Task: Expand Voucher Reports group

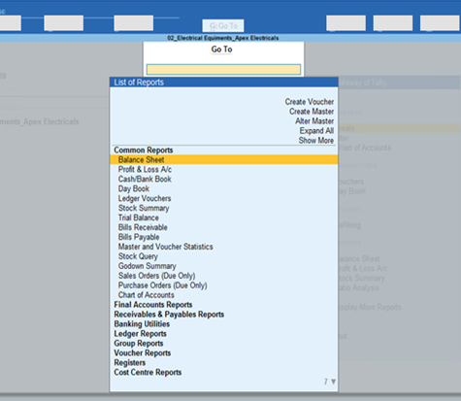Action: pos(143,353)
